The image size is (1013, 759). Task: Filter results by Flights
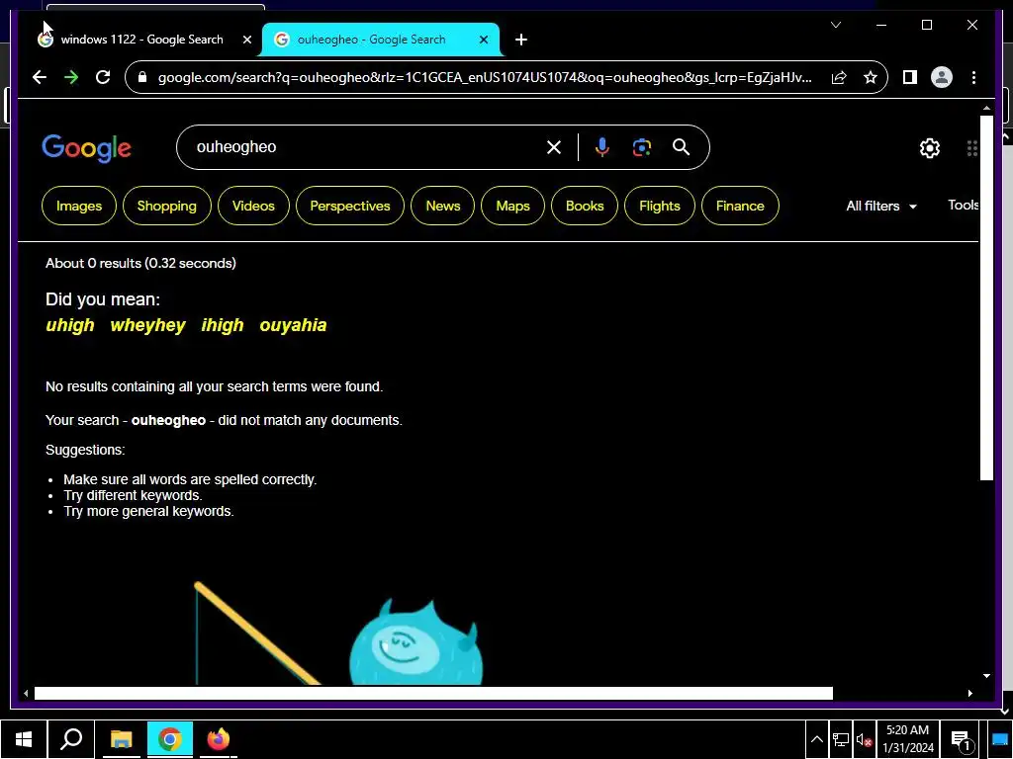[660, 206]
